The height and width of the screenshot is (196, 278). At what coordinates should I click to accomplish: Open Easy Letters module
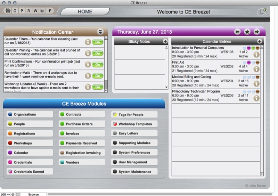(134, 133)
